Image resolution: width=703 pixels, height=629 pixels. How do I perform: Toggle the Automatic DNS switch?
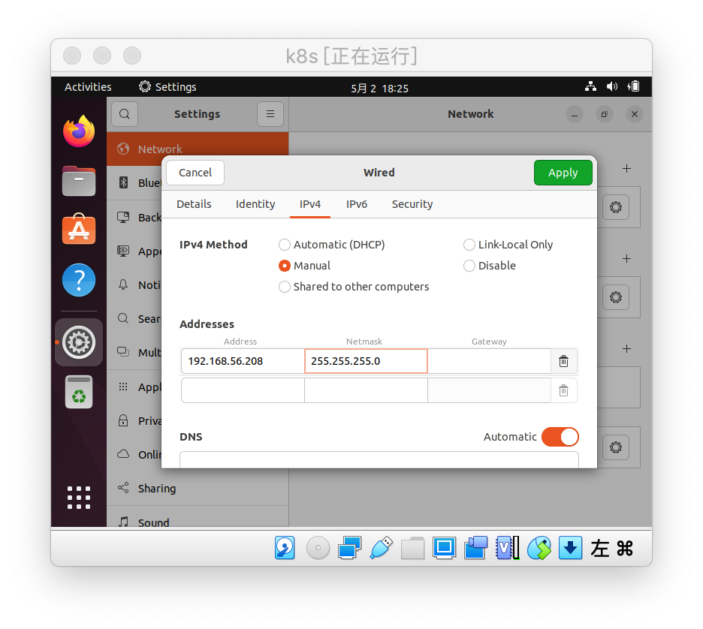pyautogui.click(x=560, y=437)
